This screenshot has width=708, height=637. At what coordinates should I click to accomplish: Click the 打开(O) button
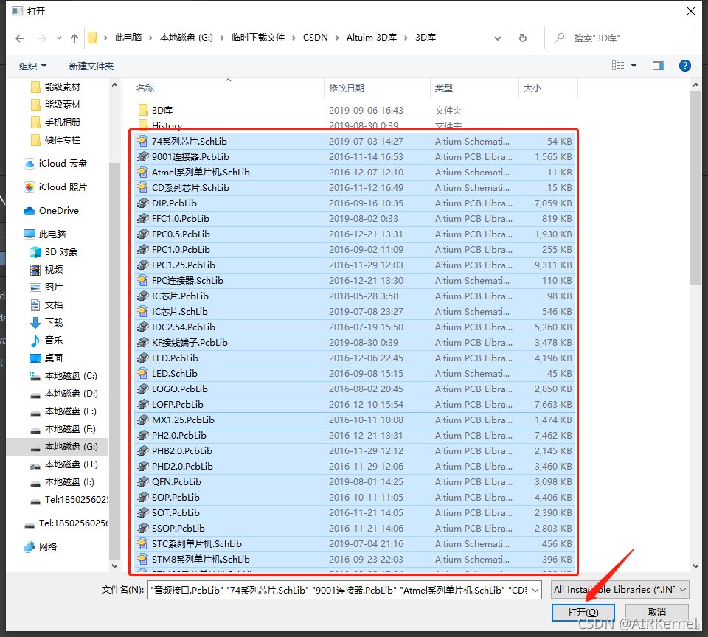click(583, 612)
